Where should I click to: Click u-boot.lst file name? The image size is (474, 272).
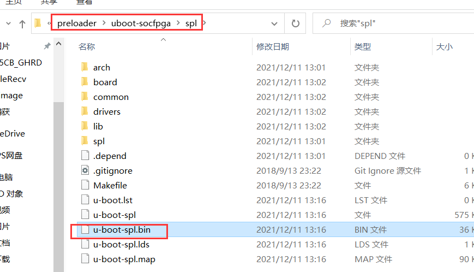[113, 200]
